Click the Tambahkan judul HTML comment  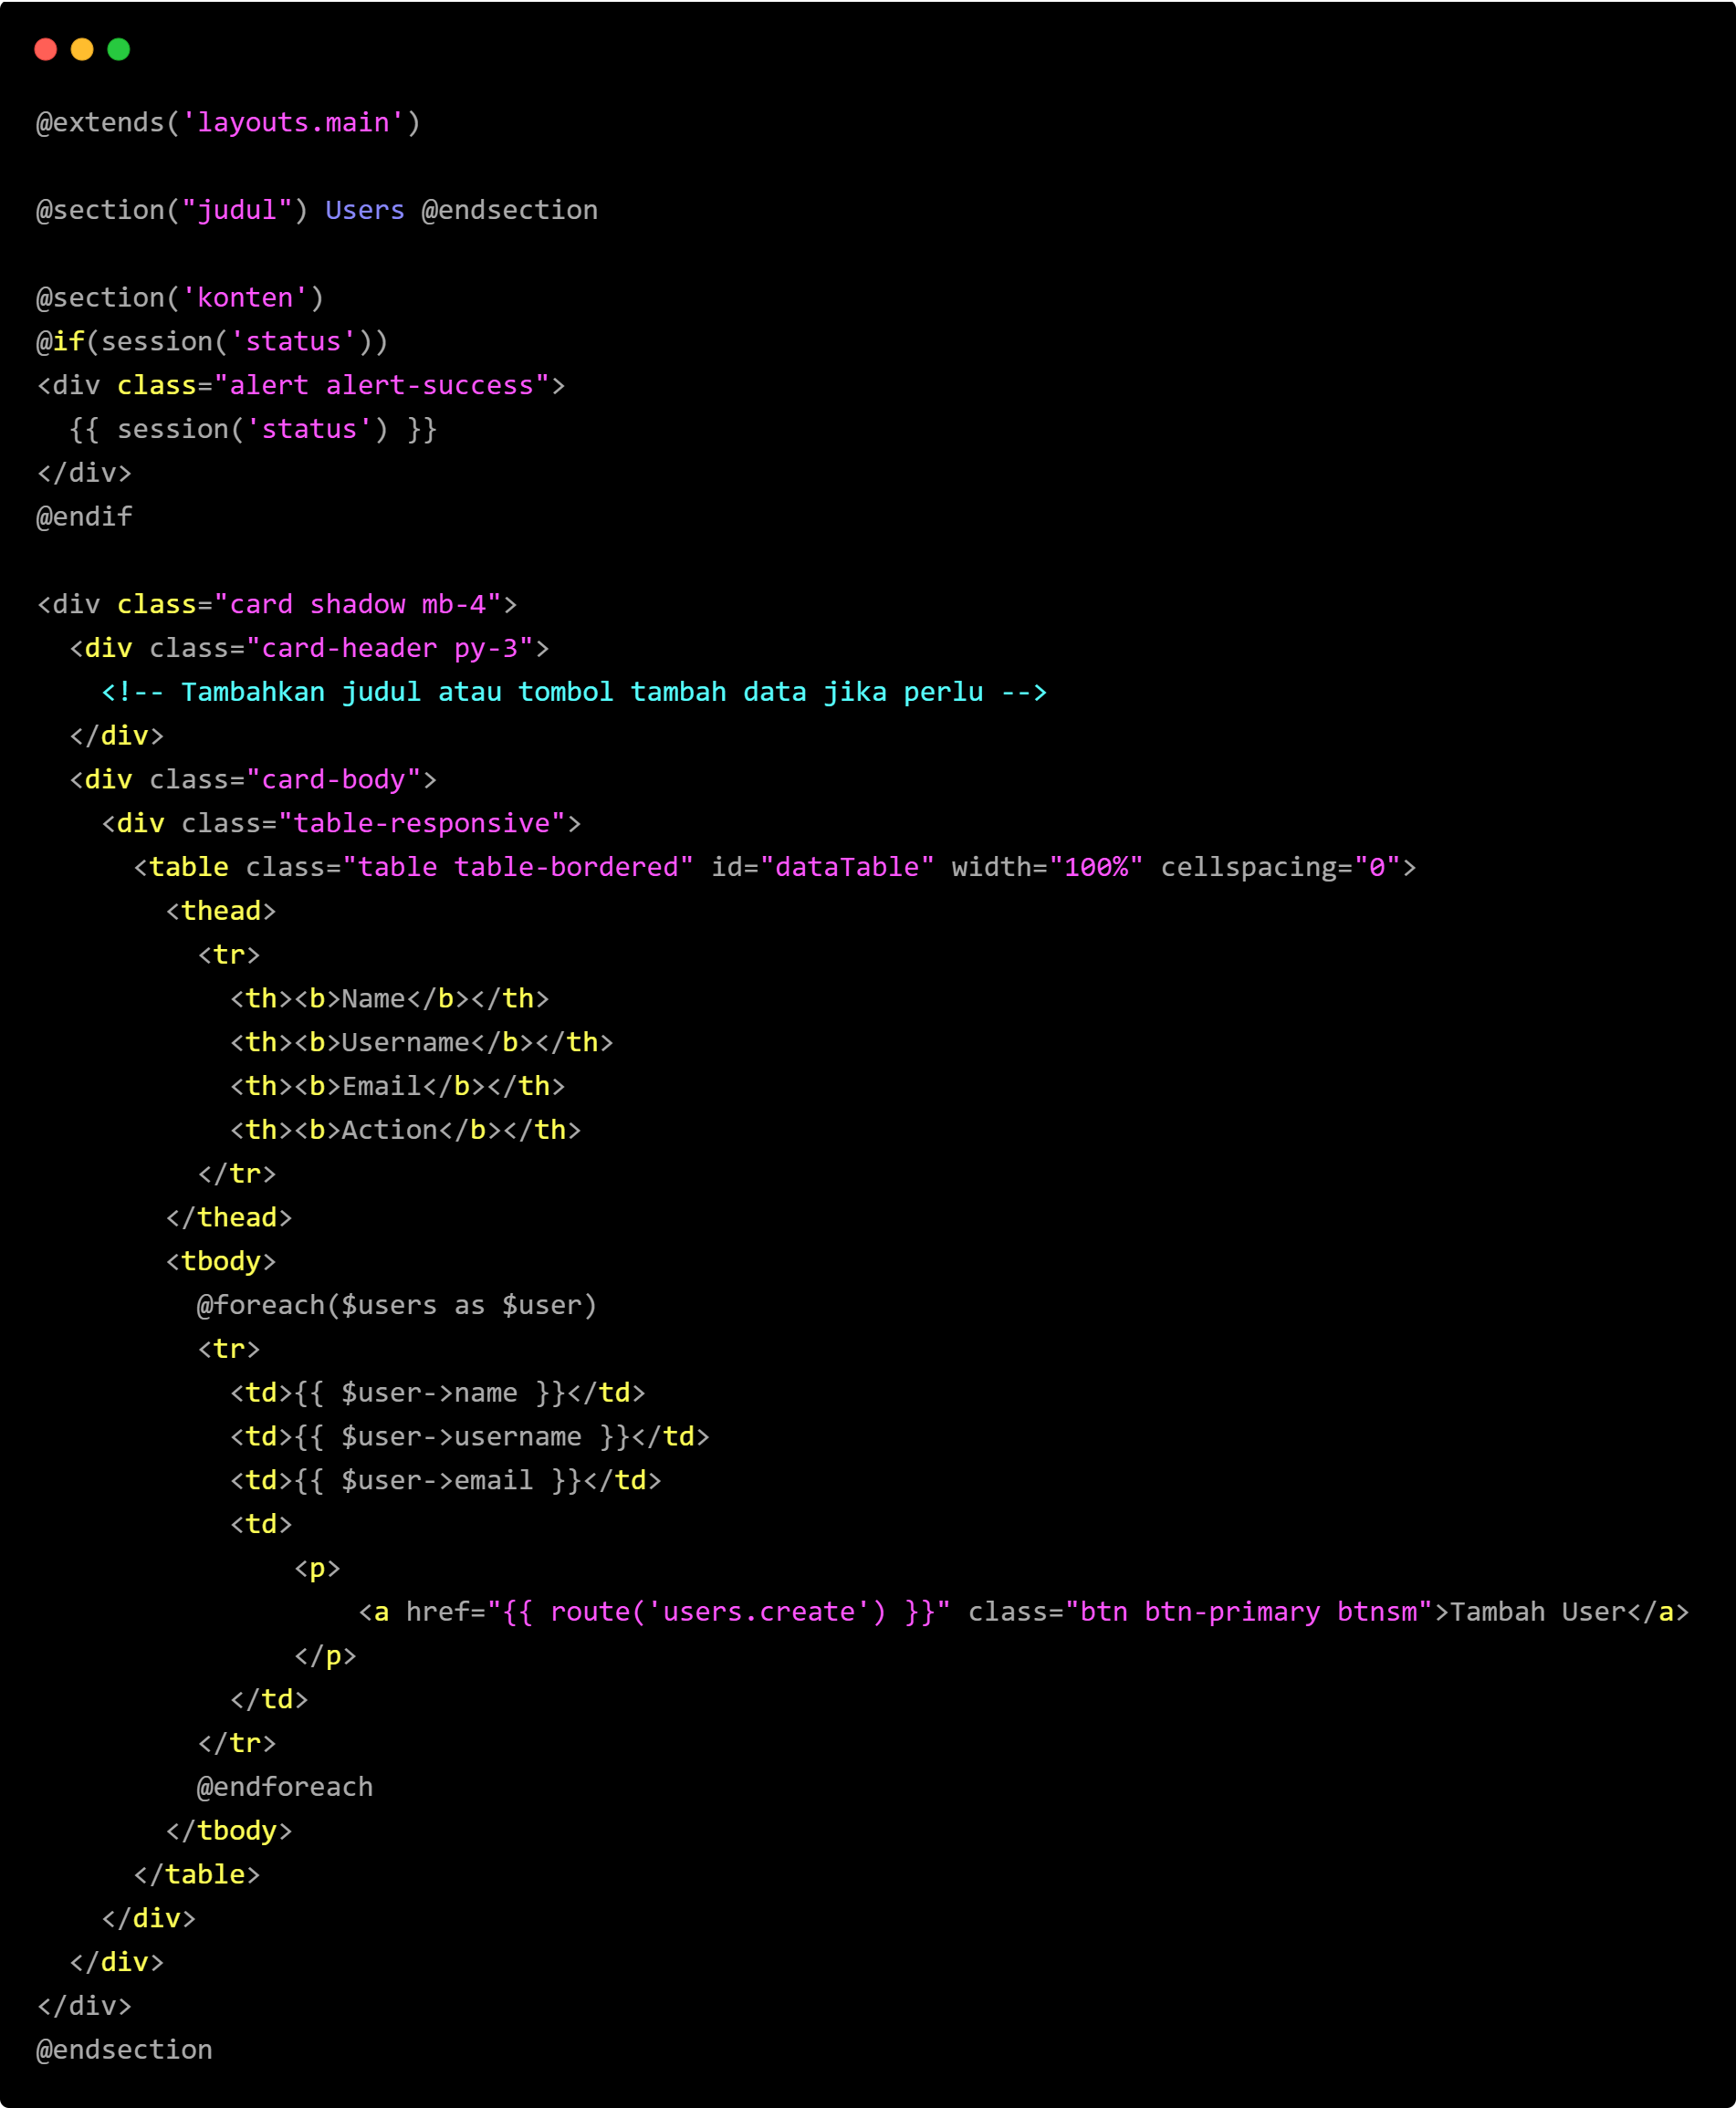tap(574, 692)
